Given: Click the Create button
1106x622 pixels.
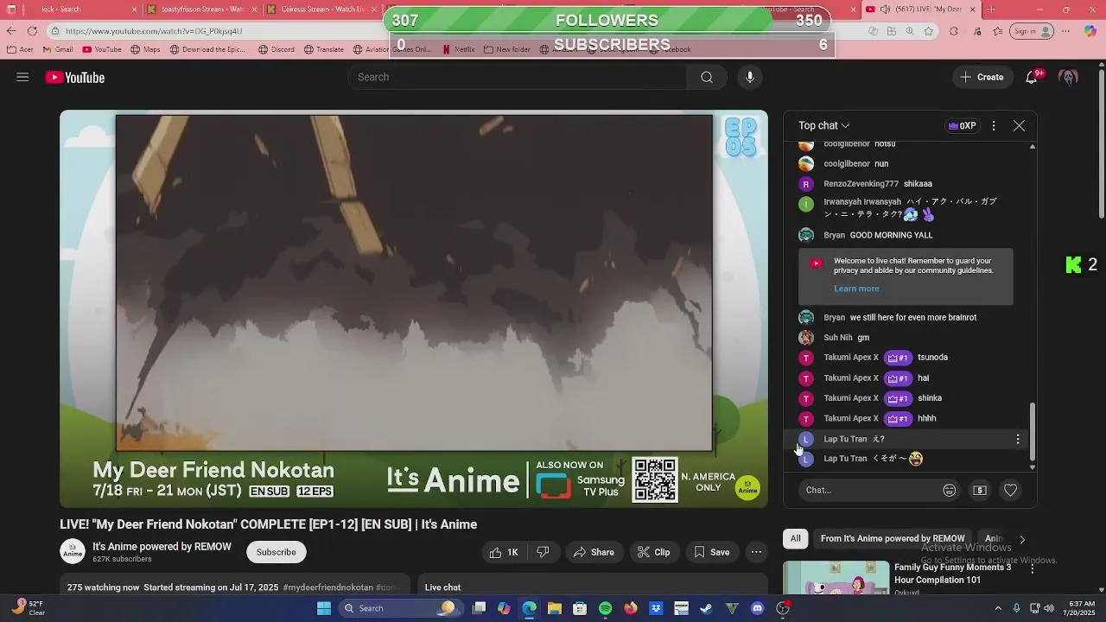Looking at the screenshot, I should (x=982, y=77).
